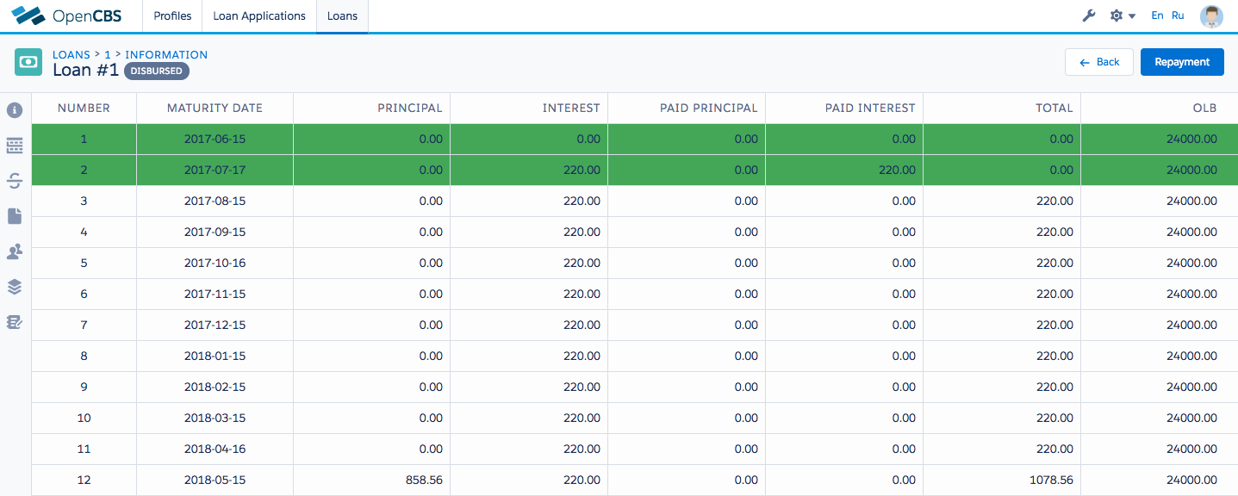Click installment number 12
Image resolution: width=1238 pixels, height=496 pixels.
point(84,480)
